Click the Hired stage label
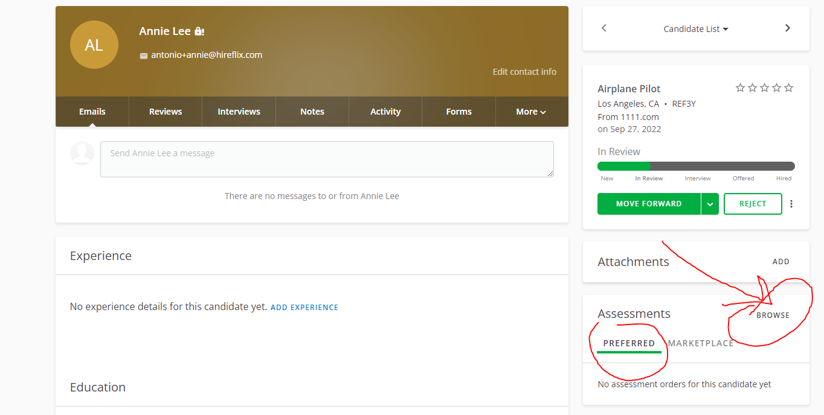824x415 pixels. [784, 179]
